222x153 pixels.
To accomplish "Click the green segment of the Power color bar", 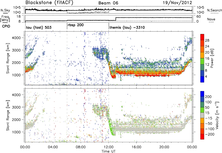I will coord(202,61).
